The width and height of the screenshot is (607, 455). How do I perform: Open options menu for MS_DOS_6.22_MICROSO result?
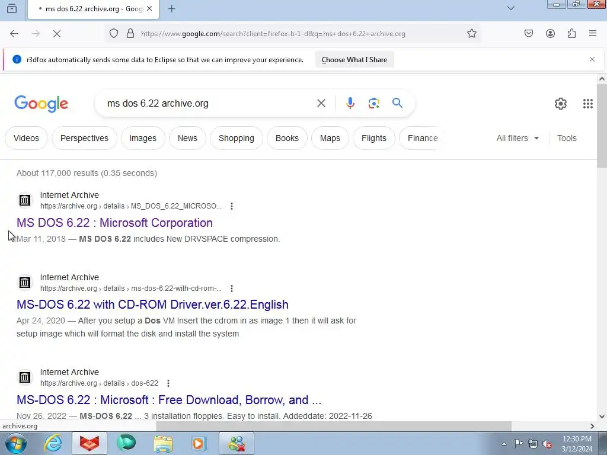pos(232,206)
